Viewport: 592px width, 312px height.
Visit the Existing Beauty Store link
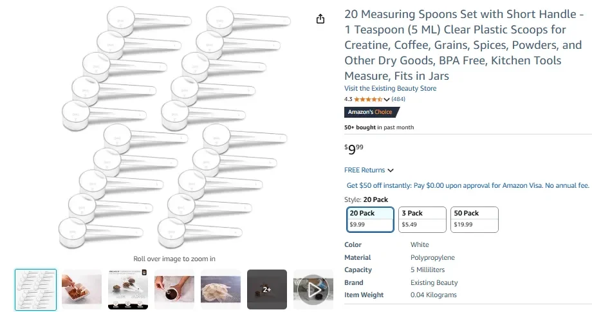point(390,88)
